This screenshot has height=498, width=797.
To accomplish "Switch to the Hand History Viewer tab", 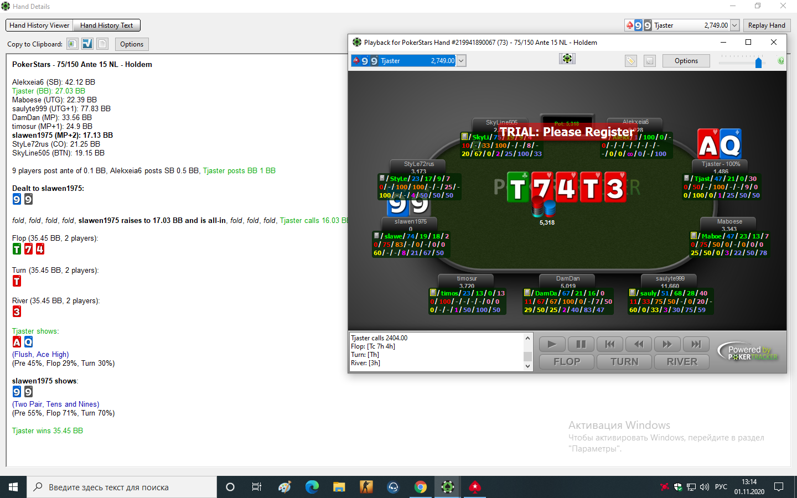I will click(x=39, y=25).
